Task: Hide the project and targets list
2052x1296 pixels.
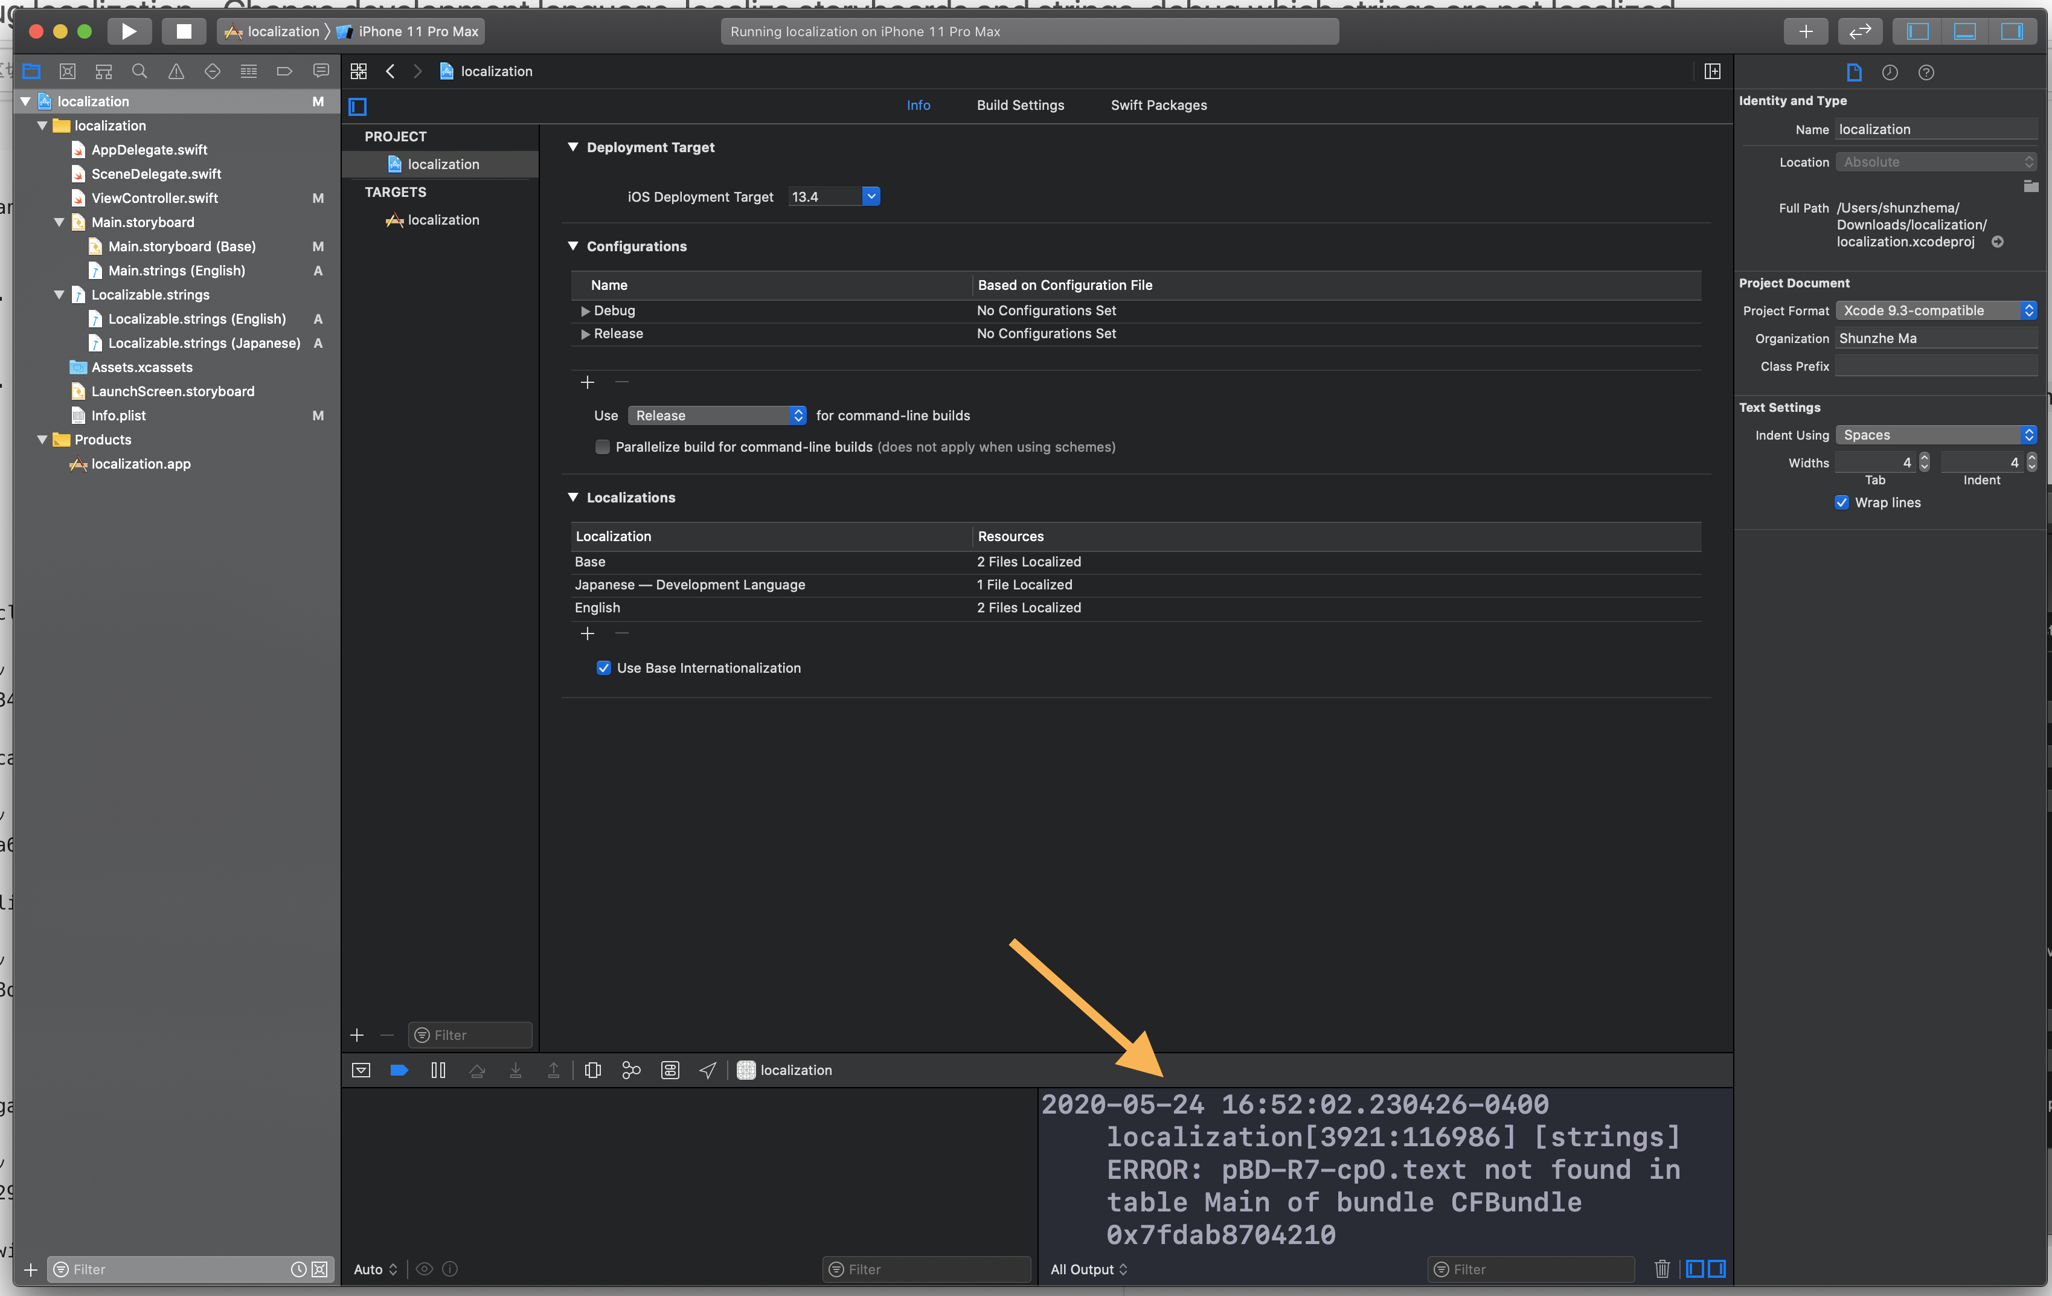Action: pos(358,106)
